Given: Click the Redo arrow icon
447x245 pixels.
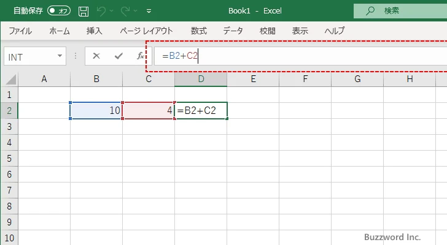Looking at the screenshot, I should point(125,11).
